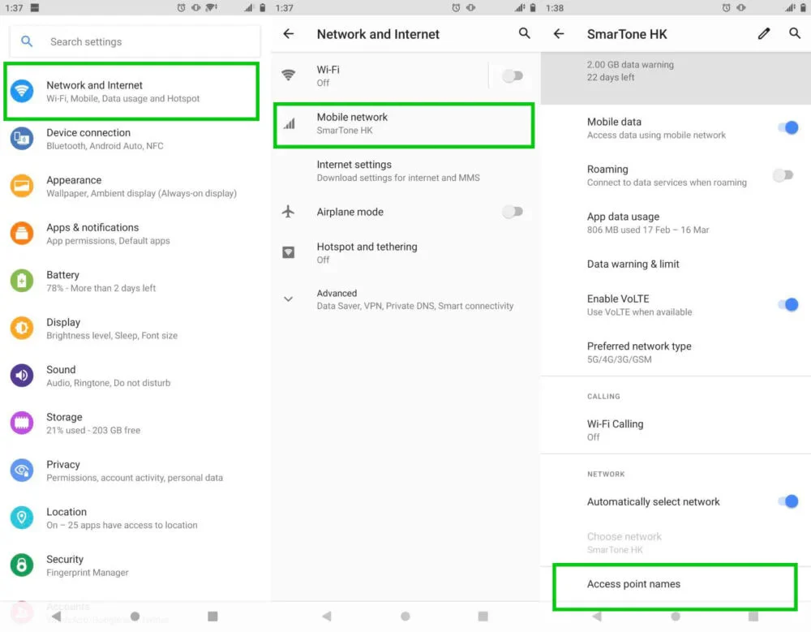Tap the search icon in SmarTone HK header
Image resolution: width=811 pixels, height=632 pixels.
click(795, 34)
